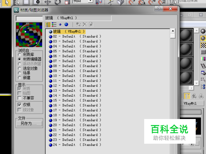Click the Sample Type sphere icon in the Material Editor
Image resolution: width=206 pixels, height=154 pixels.
[203, 31]
